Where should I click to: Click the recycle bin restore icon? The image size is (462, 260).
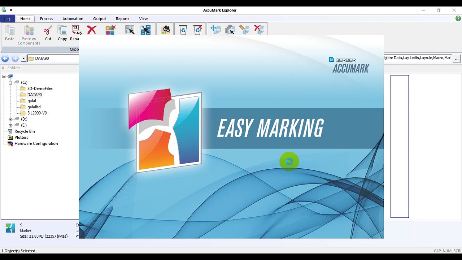(x=183, y=30)
